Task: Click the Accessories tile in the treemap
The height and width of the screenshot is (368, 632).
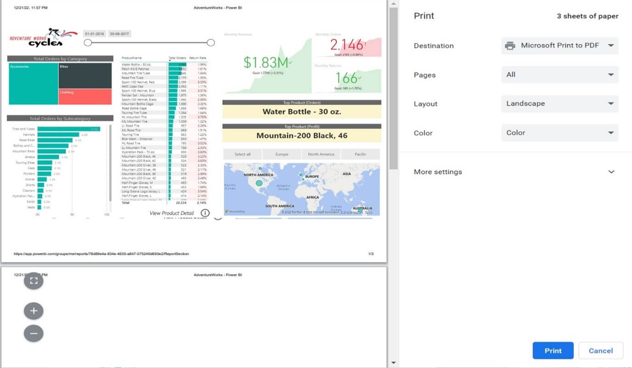Action: (x=33, y=84)
